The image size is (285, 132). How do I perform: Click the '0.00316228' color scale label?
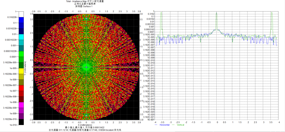click(11, 40)
